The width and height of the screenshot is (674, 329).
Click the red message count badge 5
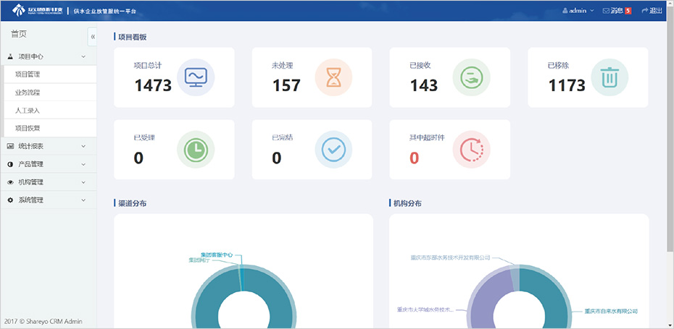click(x=628, y=11)
